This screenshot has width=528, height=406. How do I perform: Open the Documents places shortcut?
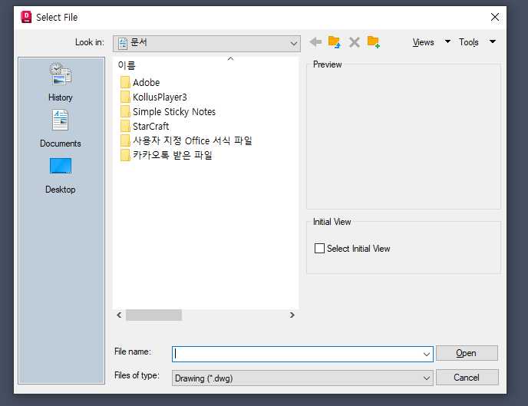(x=61, y=129)
